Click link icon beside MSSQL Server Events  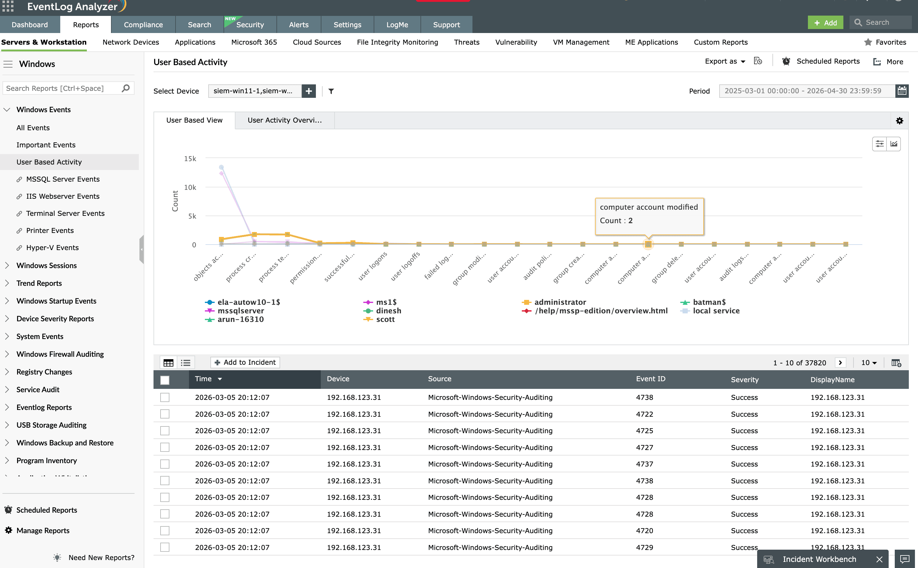[x=19, y=179]
